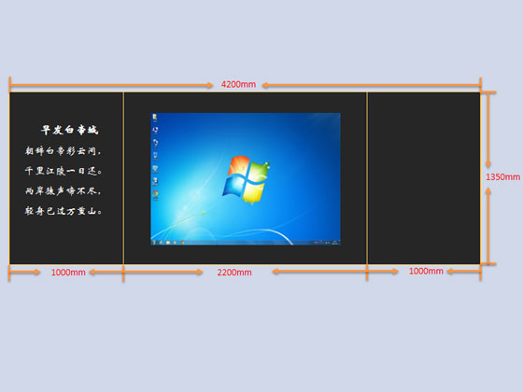The height and width of the screenshot is (392, 523).
Task: Open the File Explorer folder in the taskbar
Action: (168, 243)
